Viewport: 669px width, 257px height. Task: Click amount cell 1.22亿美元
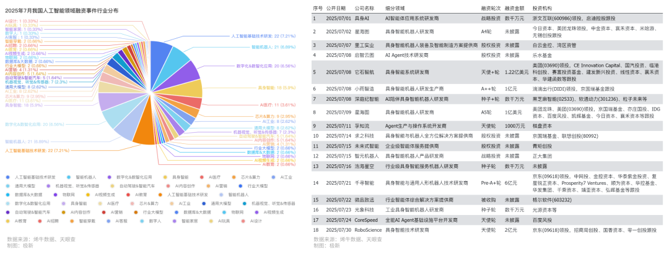pyautogui.click(x=516, y=72)
